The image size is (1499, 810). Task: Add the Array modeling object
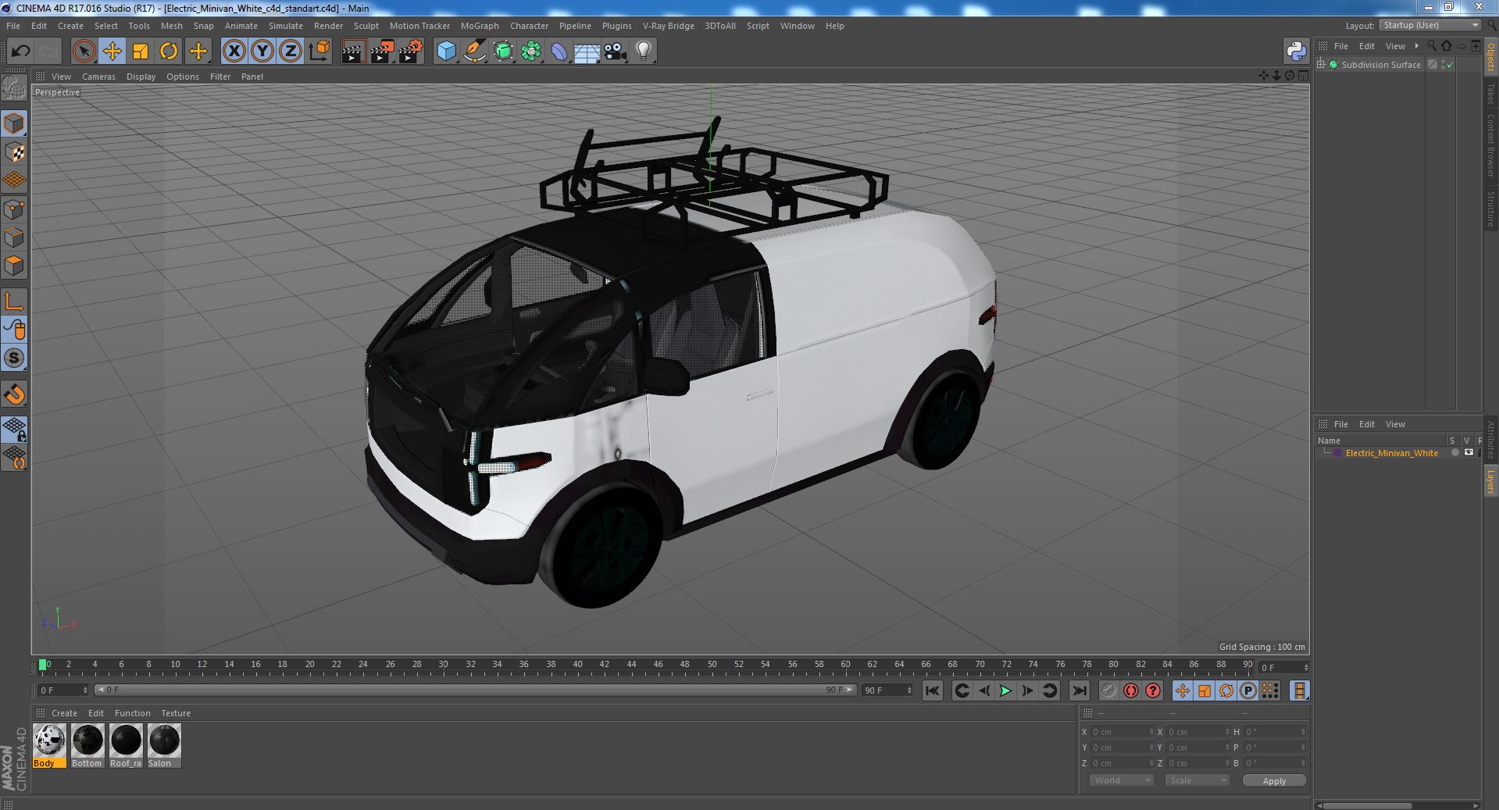tap(531, 52)
